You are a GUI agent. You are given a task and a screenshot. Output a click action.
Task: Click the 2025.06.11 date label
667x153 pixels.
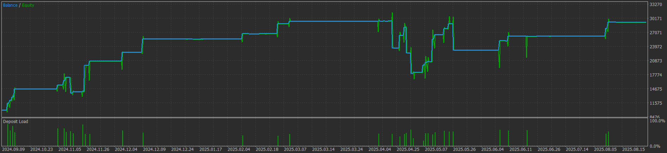pos(521,149)
